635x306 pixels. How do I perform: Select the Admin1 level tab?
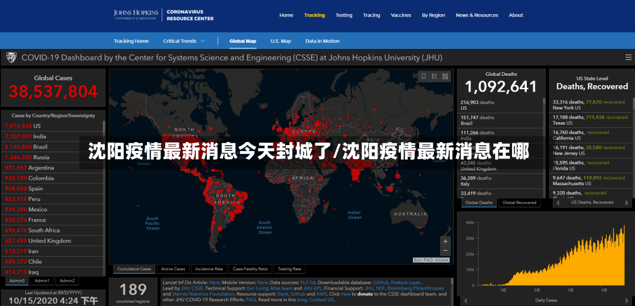42,281
